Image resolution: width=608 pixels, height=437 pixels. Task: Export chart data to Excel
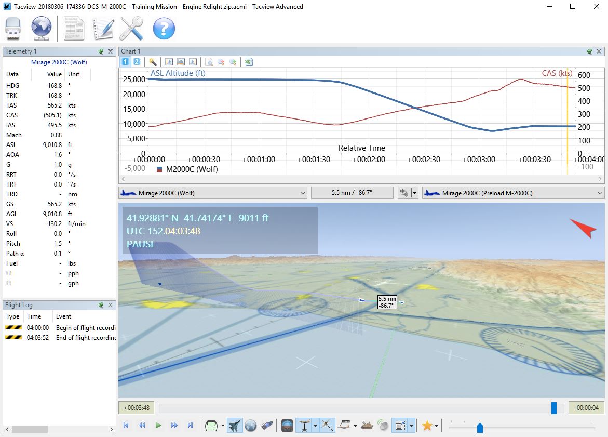[249, 62]
